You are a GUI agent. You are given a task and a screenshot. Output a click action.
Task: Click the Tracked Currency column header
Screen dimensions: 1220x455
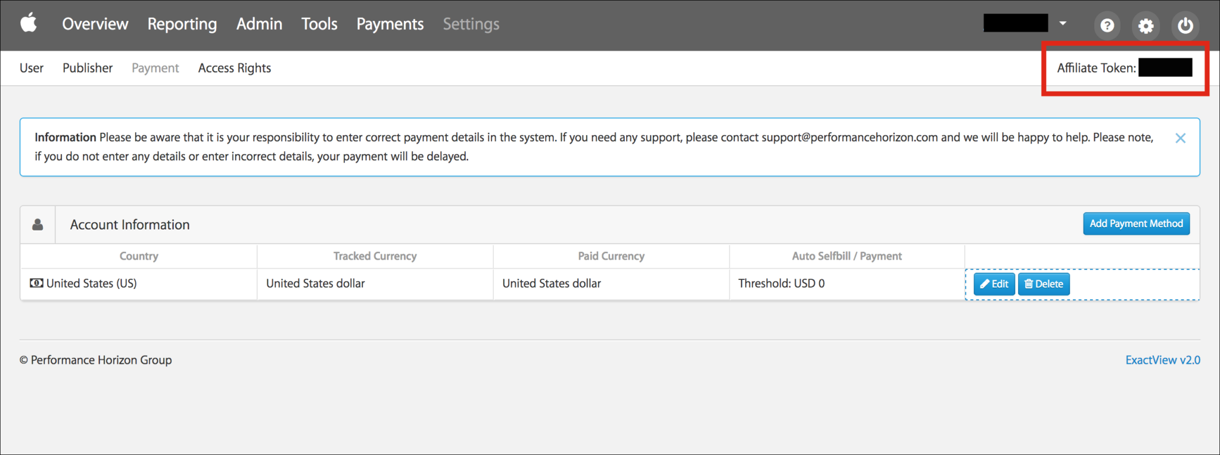(x=375, y=256)
